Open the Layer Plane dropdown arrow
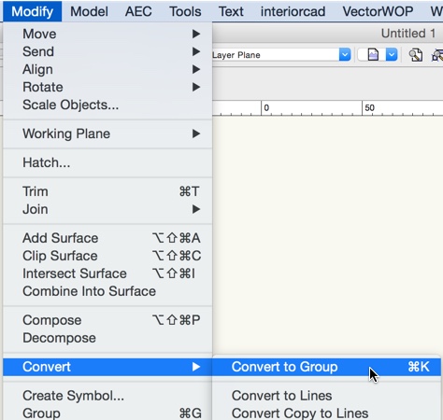443x420 pixels. [x=345, y=55]
